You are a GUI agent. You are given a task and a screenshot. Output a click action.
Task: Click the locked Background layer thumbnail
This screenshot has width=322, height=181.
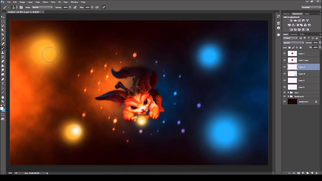click(x=292, y=102)
